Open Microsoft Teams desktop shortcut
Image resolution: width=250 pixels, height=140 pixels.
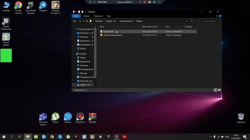pos(43,119)
